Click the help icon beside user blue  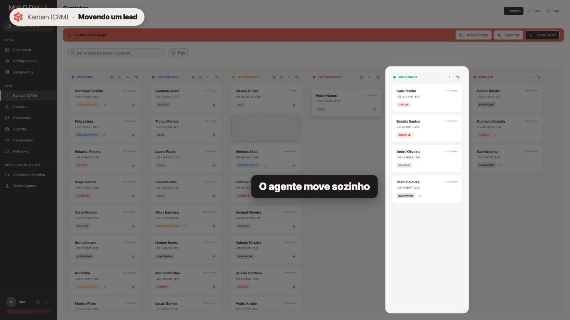[38, 302]
